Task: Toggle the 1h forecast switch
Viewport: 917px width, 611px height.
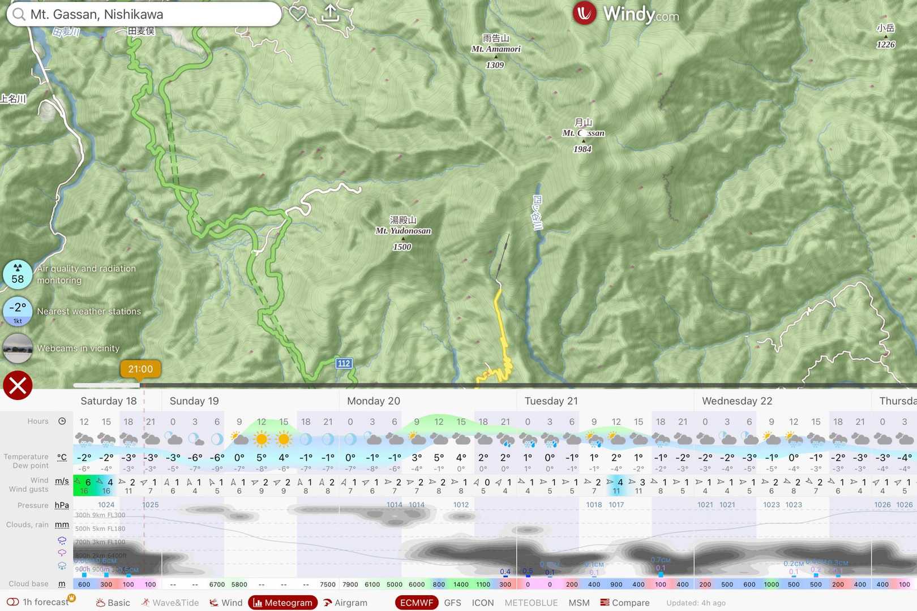Action: point(13,602)
